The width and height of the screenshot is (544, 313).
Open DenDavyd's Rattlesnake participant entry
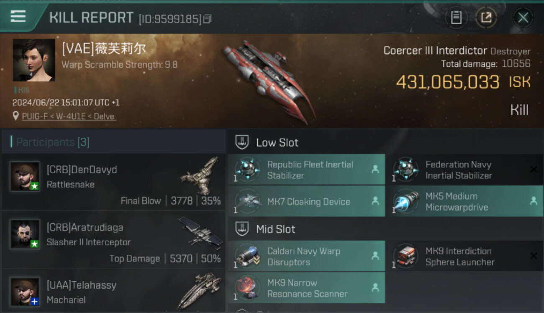[x=113, y=182]
